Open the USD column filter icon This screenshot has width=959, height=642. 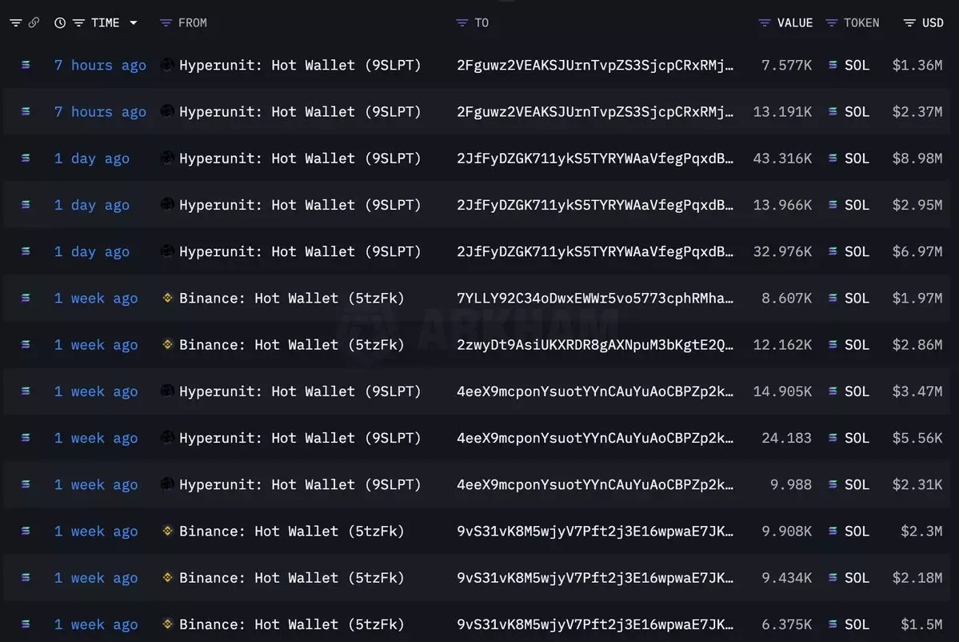[909, 23]
